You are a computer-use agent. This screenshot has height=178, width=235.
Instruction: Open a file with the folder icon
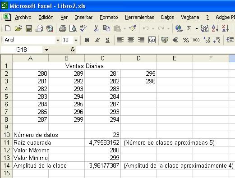(x=18, y=28)
